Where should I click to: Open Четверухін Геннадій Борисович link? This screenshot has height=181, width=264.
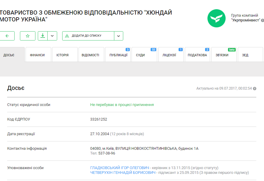click(123, 173)
